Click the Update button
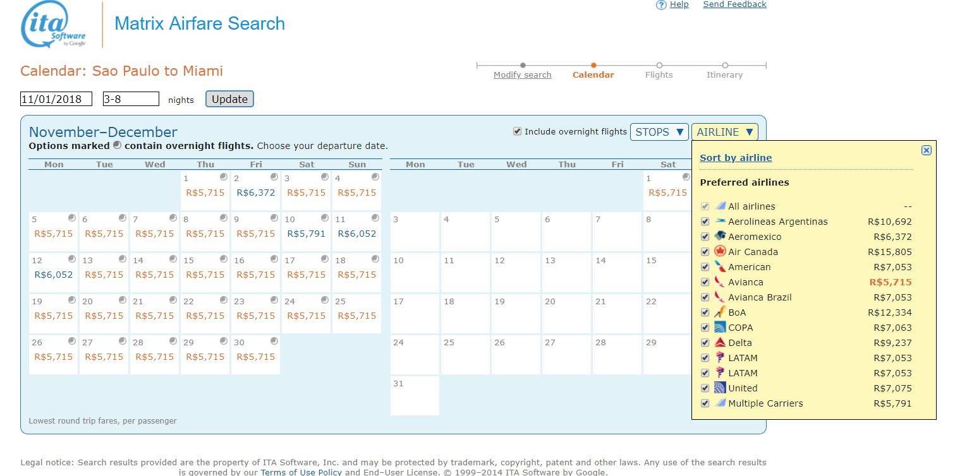967x476 pixels. [229, 99]
